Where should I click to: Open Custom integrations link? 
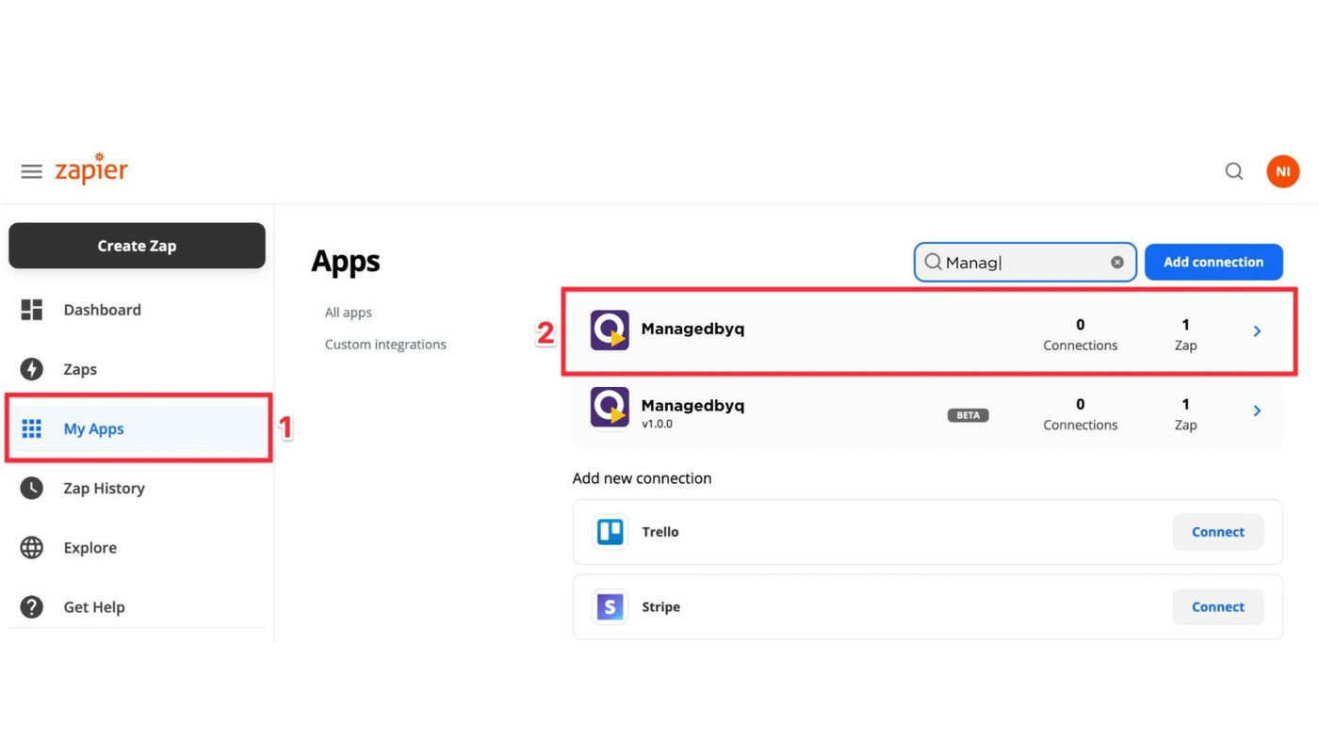tap(385, 345)
